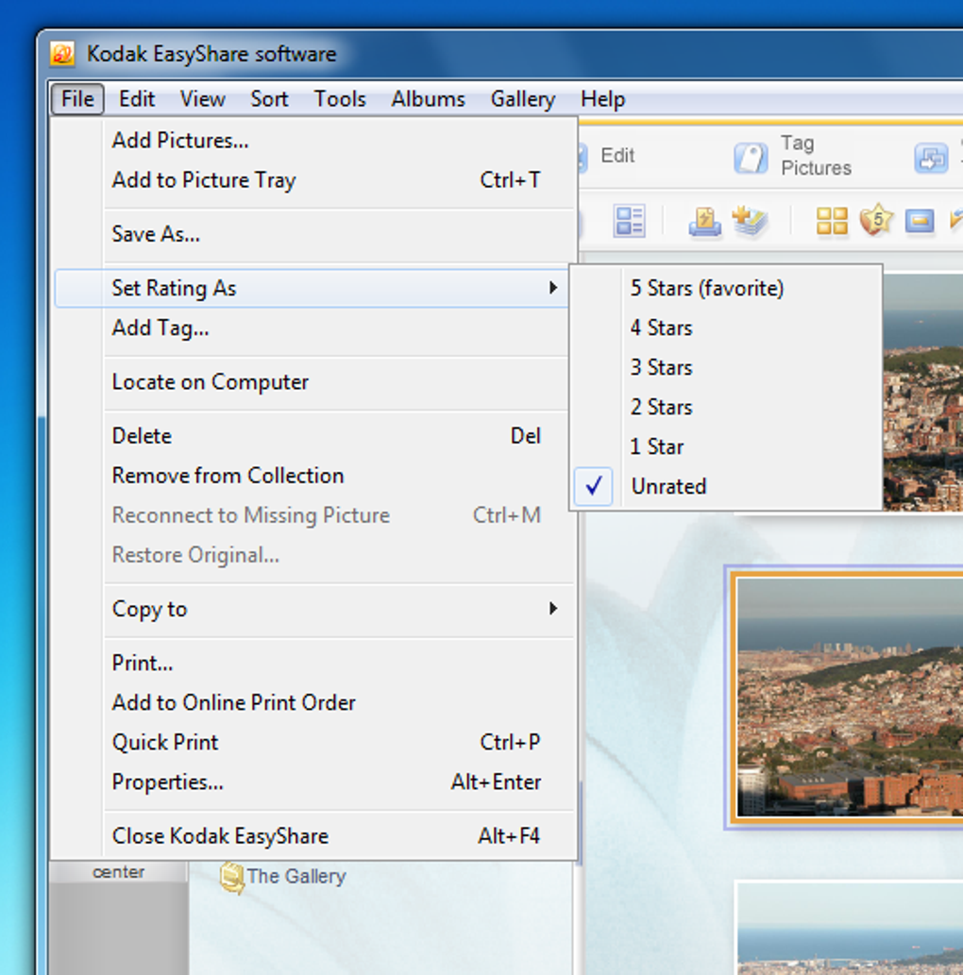Open the Tools menu

(x=340, y=99)
